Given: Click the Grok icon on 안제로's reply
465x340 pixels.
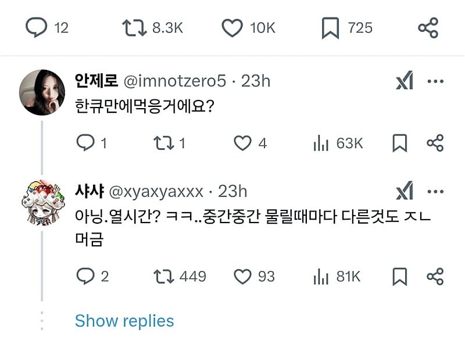Looking at the screenshot, I should pyautogui.click(x=404, y=82).
